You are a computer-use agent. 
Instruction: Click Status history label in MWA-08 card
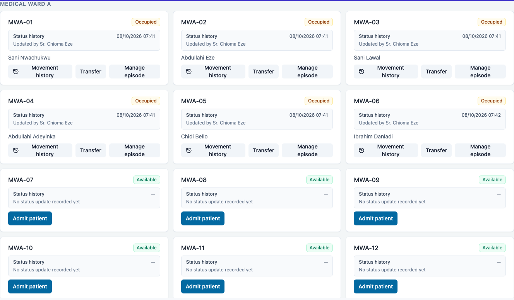click(202, 194)
